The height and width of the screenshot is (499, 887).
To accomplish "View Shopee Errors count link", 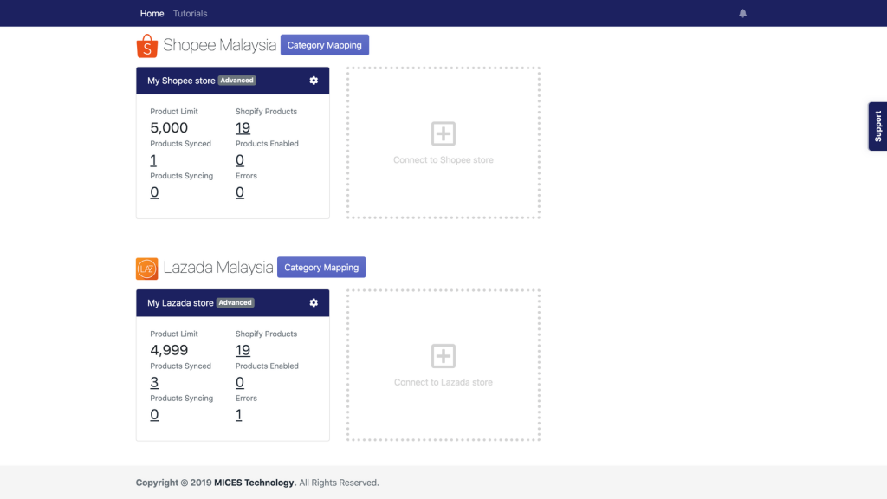I will [x=240, y=192].
